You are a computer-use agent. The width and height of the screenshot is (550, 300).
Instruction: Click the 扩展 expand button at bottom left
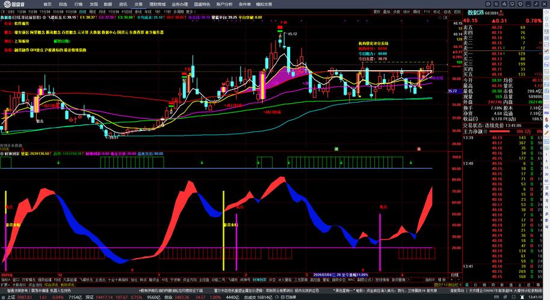click(x=4, y=285)
